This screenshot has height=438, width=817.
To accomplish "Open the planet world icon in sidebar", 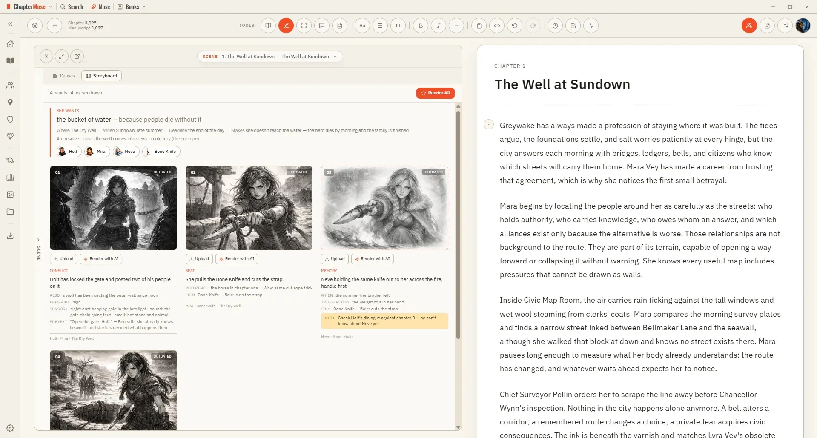I will 10,160.
